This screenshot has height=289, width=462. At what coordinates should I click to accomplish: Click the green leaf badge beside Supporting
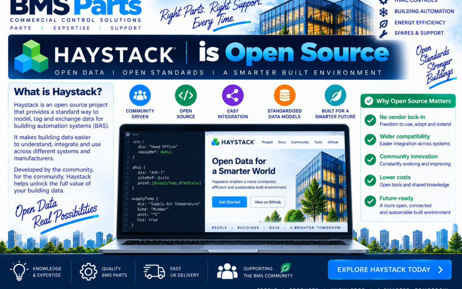(285, 268)
